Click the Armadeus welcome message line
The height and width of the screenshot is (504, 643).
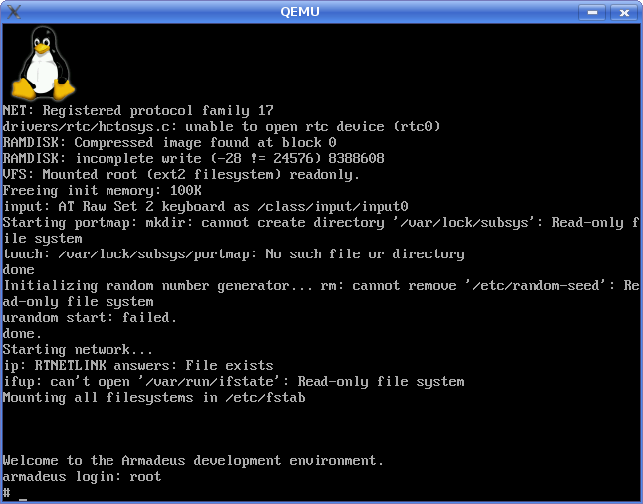pyautogui.click(x=193, y=461)
